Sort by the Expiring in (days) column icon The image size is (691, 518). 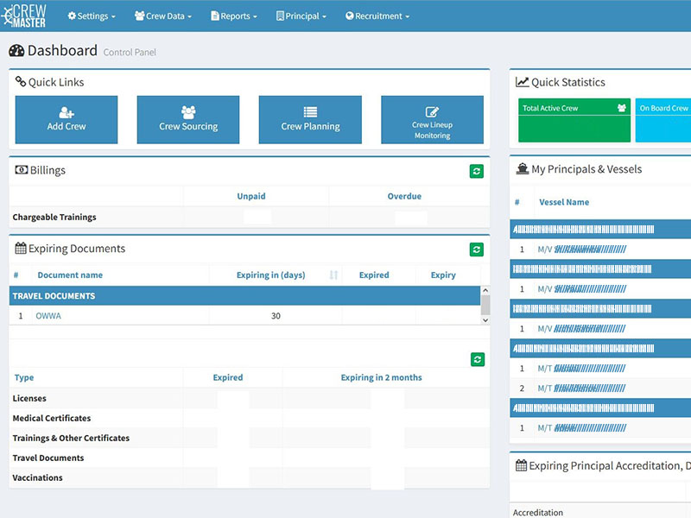333,275
